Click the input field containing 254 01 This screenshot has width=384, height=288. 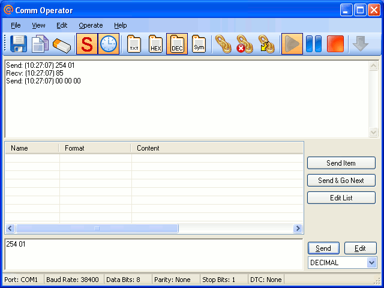pos(154,254)
